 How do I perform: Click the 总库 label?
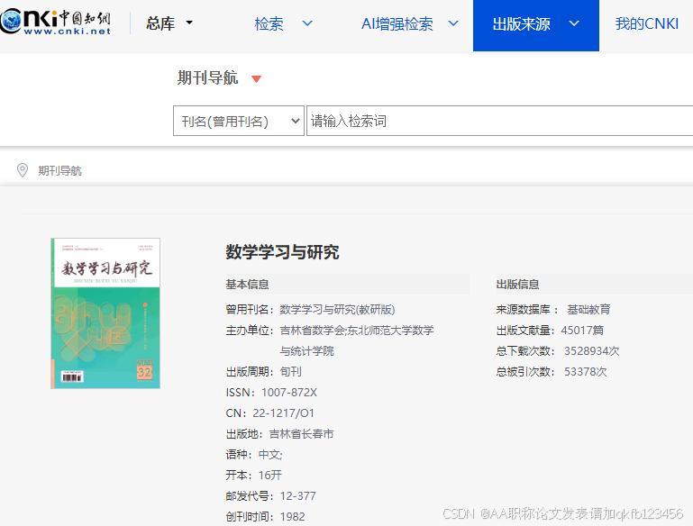coord(161,23)
